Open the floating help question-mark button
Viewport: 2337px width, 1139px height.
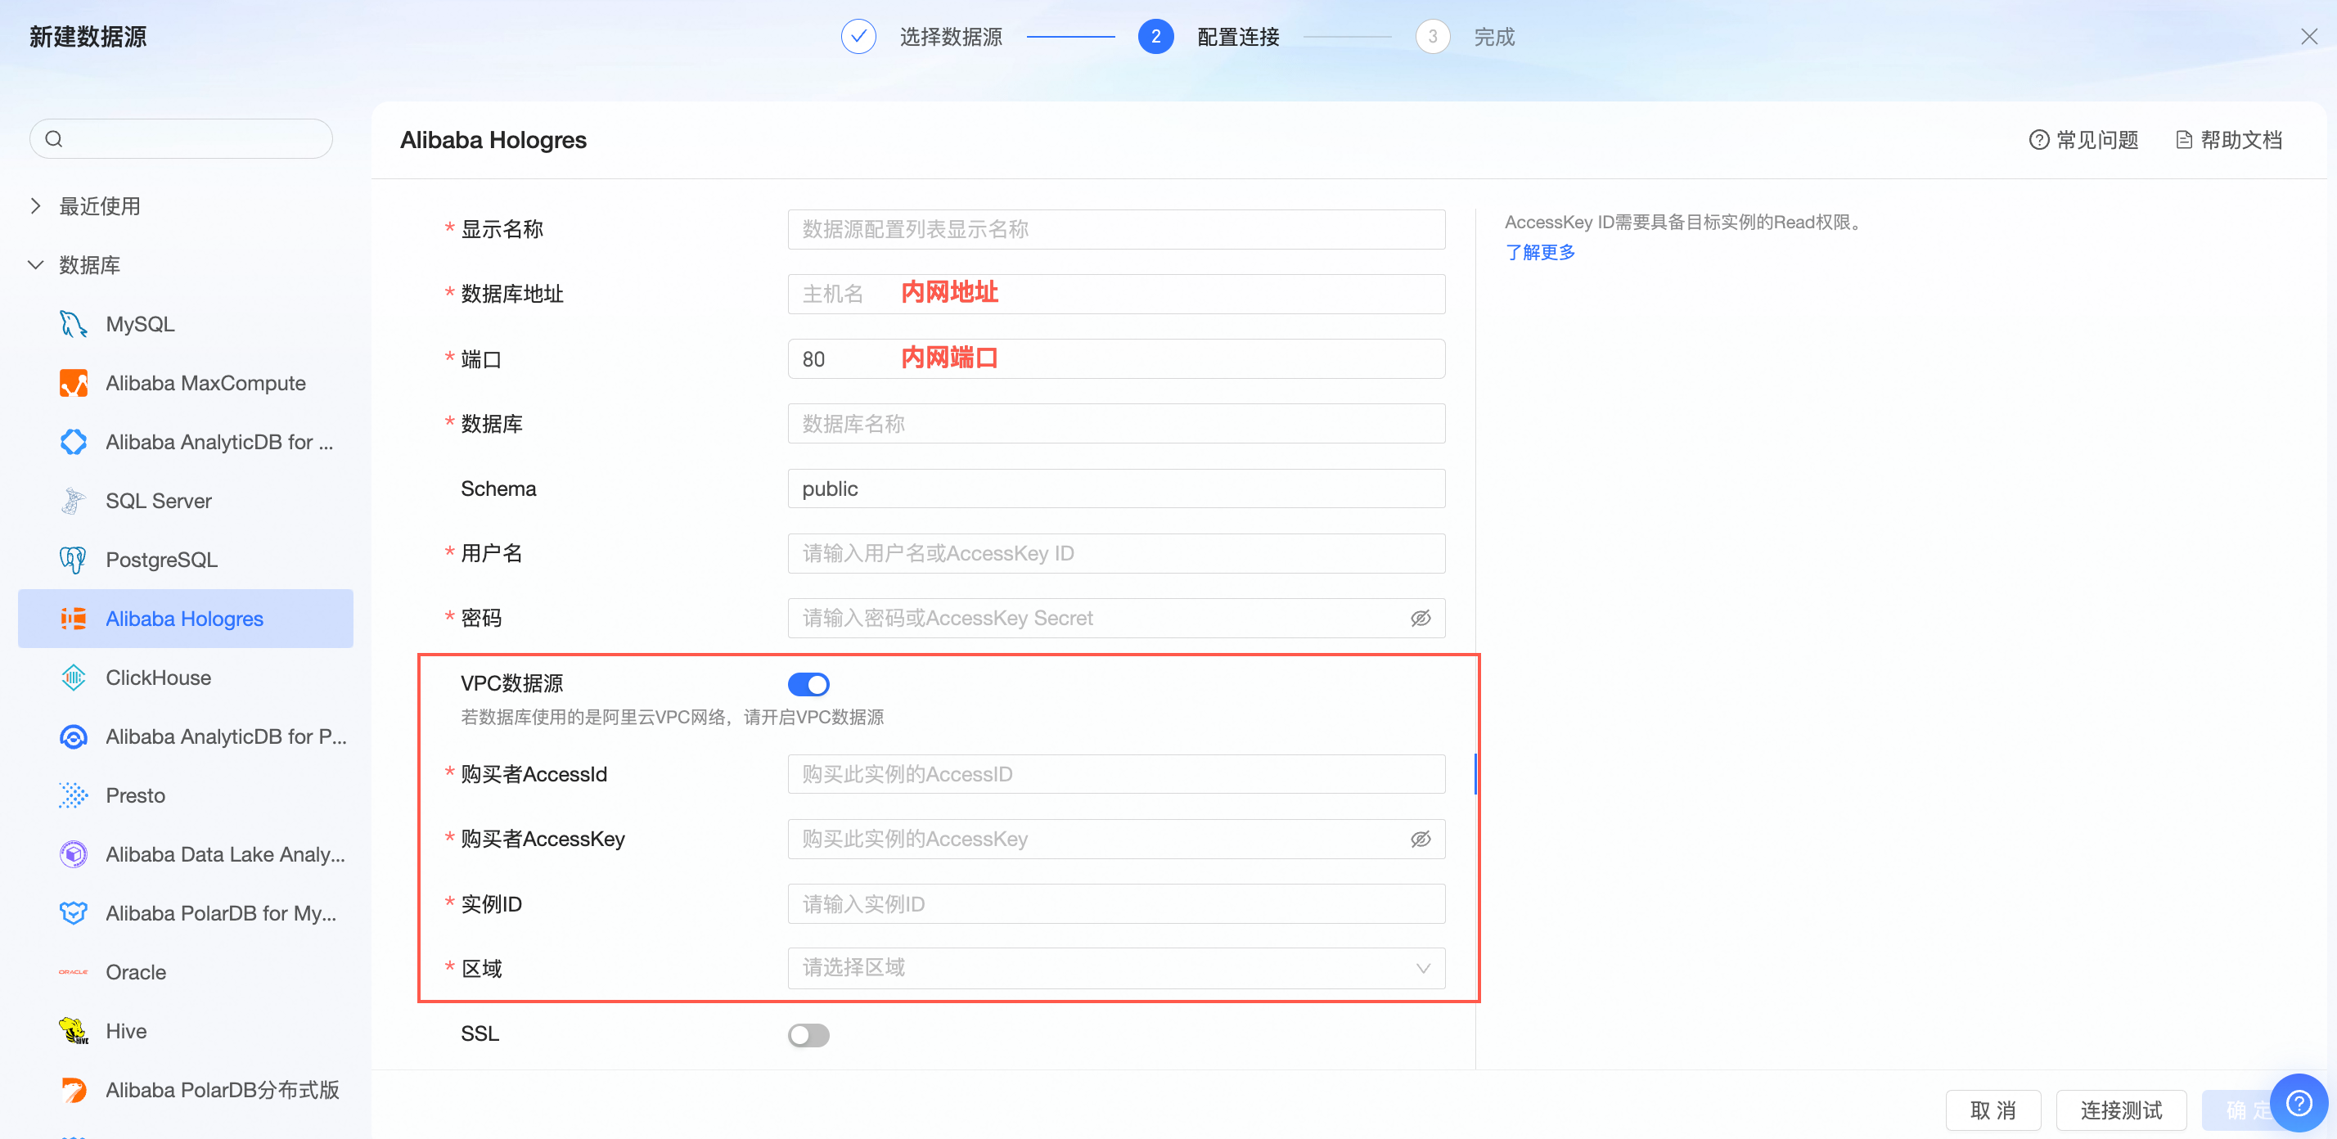2298,1103
